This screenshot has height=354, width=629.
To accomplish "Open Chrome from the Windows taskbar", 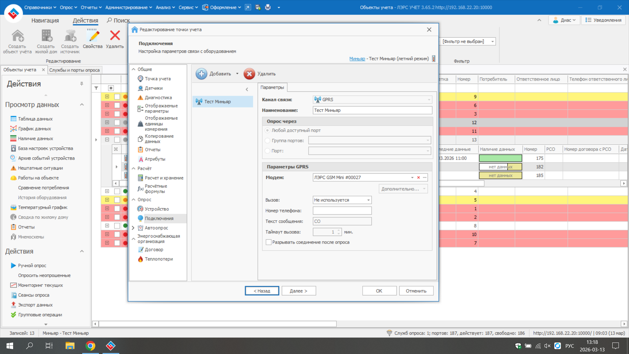I will coord(90,346).
